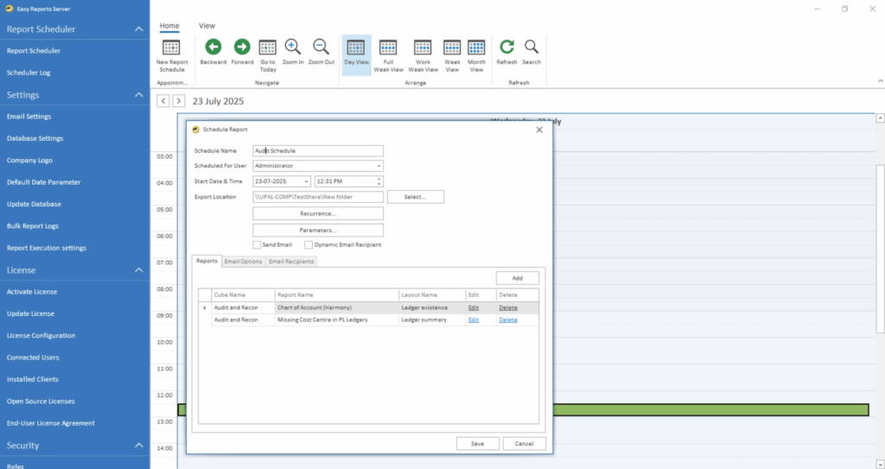Open Bulk Report Logs
The height and width of the screenshot is (469, 885).
[33, 226]
